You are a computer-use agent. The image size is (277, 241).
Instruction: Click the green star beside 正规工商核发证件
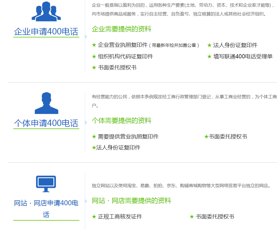[94, 217]
